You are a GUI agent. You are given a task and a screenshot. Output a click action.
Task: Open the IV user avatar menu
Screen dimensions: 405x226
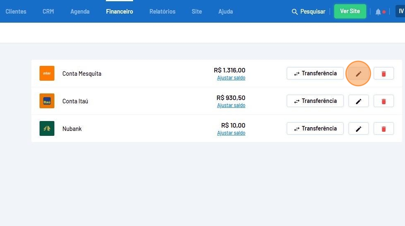click(x=400, y=11)
